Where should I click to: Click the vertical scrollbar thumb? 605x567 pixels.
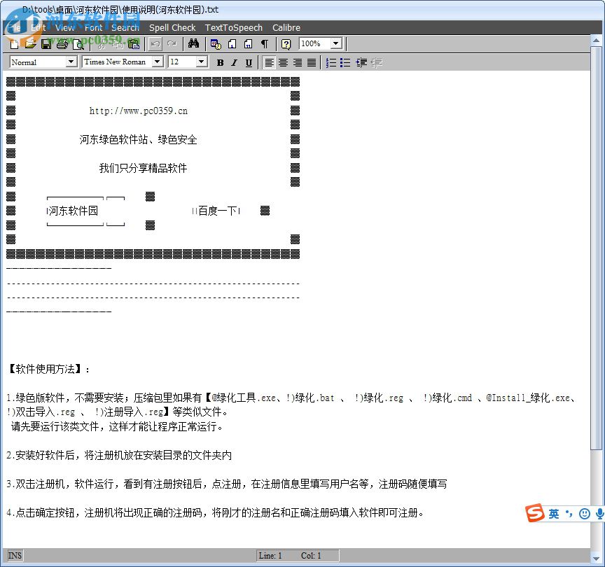(596, 248)
